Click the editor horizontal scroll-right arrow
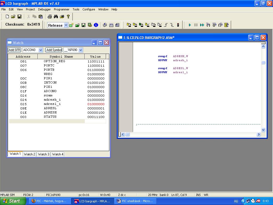This screenshot has width=273, height=205. (x=259, y=134)
